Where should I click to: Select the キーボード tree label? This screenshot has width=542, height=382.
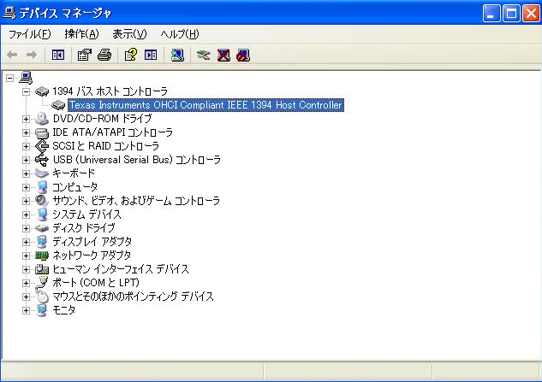tap(74, 173)
